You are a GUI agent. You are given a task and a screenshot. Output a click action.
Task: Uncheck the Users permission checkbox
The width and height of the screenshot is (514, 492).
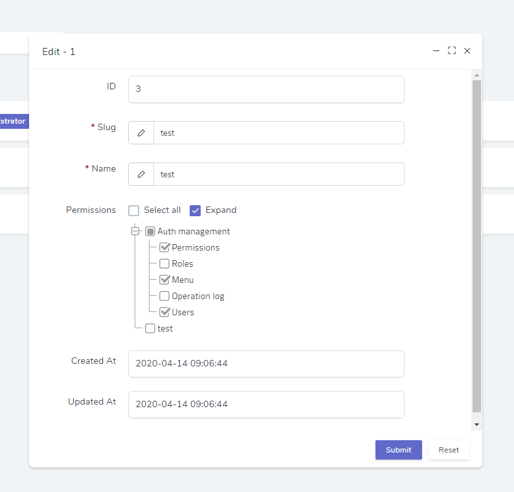164,312
